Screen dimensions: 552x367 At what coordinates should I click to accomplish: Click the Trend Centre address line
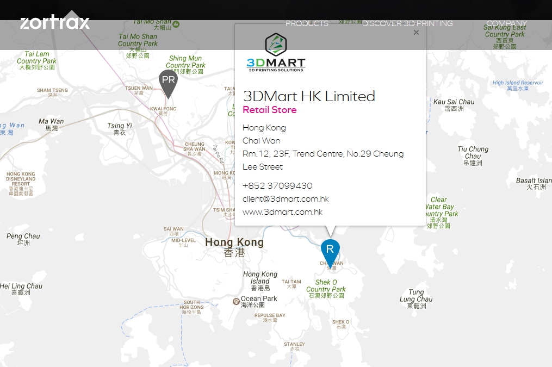pos(323,160)
